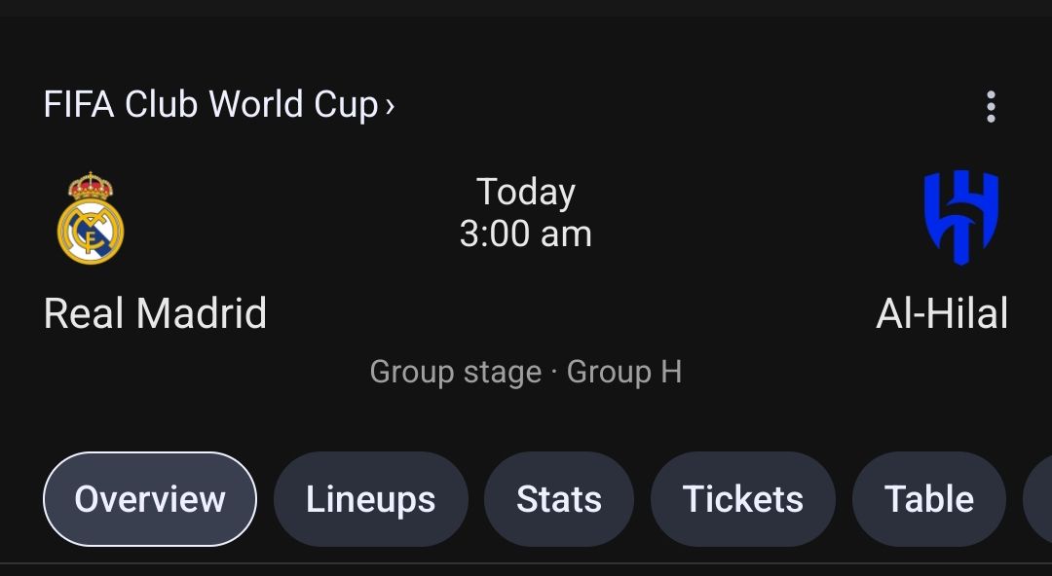
Task: Open the FIFA Club World Cup heading
Action: click(219, 105)
